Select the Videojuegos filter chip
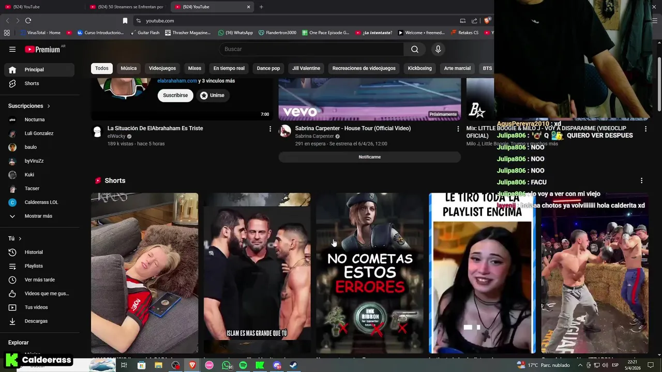The width and height of the screenshot is (662, 372). (x=162, y=68)
